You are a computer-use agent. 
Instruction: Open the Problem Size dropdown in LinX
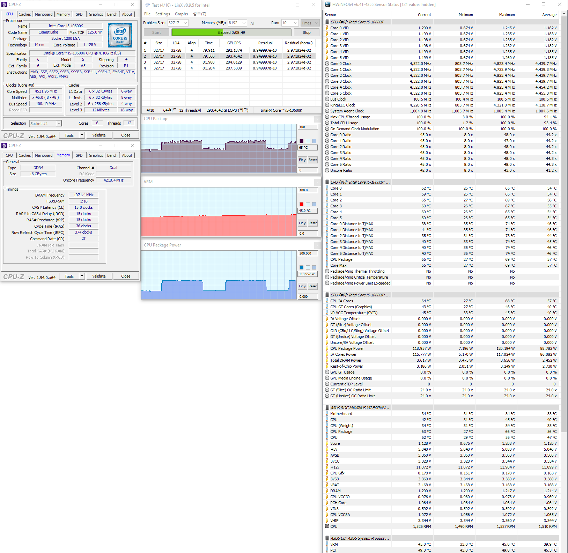pos(185,23)
